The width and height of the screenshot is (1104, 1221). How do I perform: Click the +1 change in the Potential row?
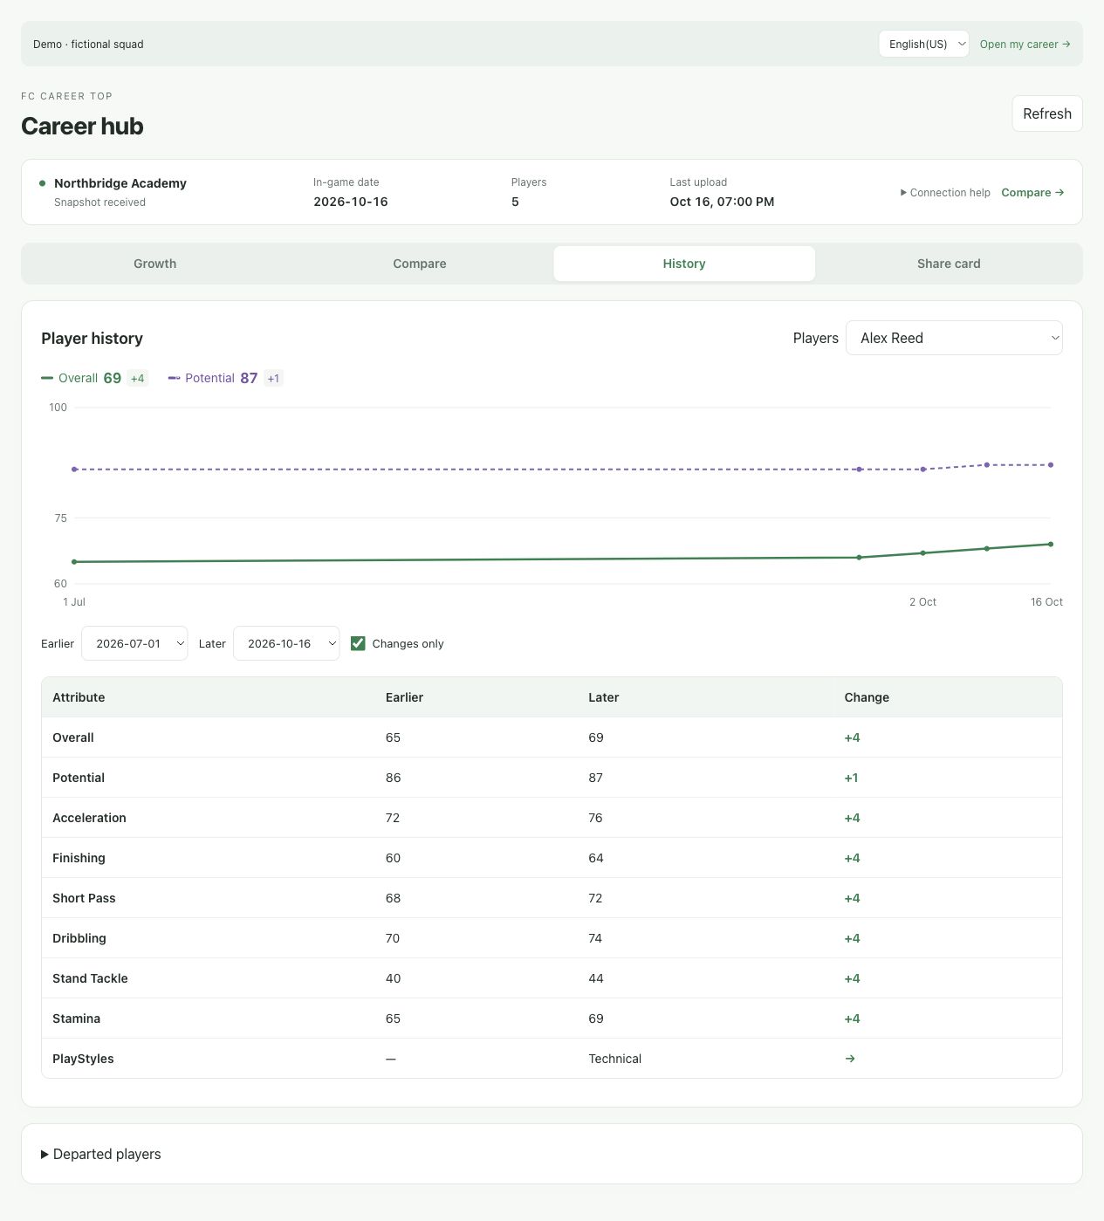(851, 778)
